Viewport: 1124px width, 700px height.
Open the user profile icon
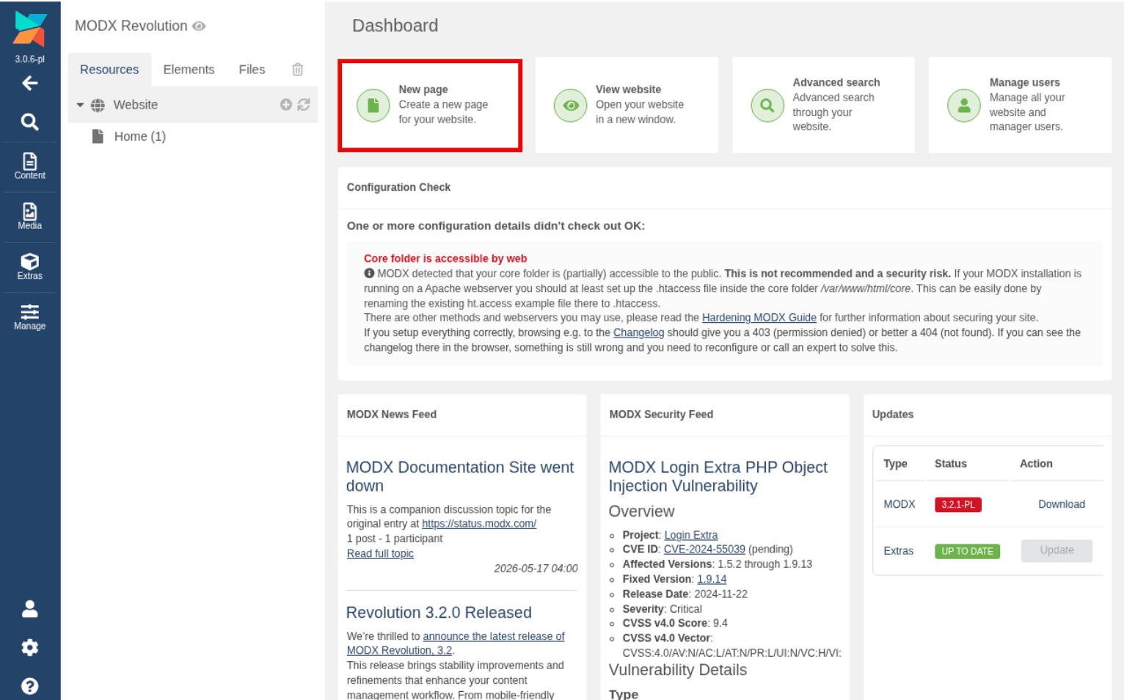tap(30, 609)
